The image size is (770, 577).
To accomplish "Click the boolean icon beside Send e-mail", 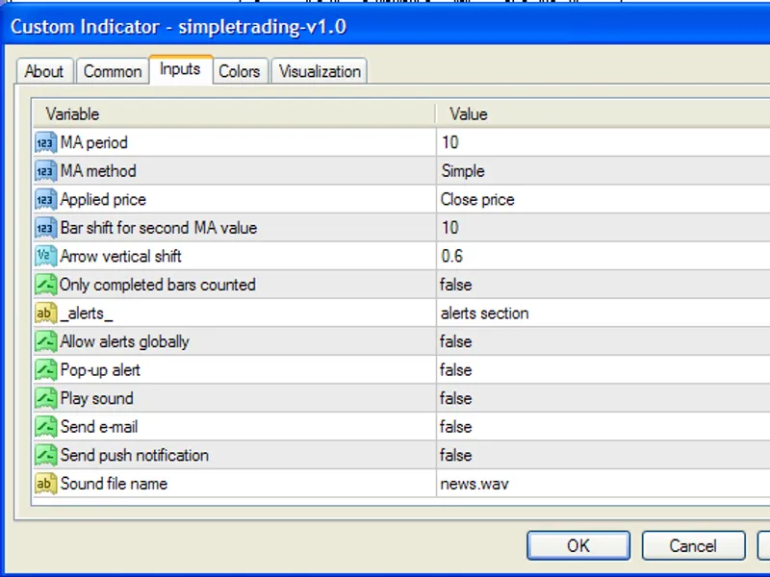I will tap(45, 427).
